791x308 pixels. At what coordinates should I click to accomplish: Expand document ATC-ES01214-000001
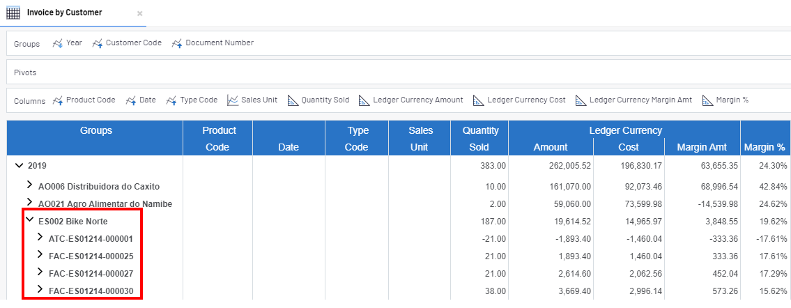tap(40, 238)
